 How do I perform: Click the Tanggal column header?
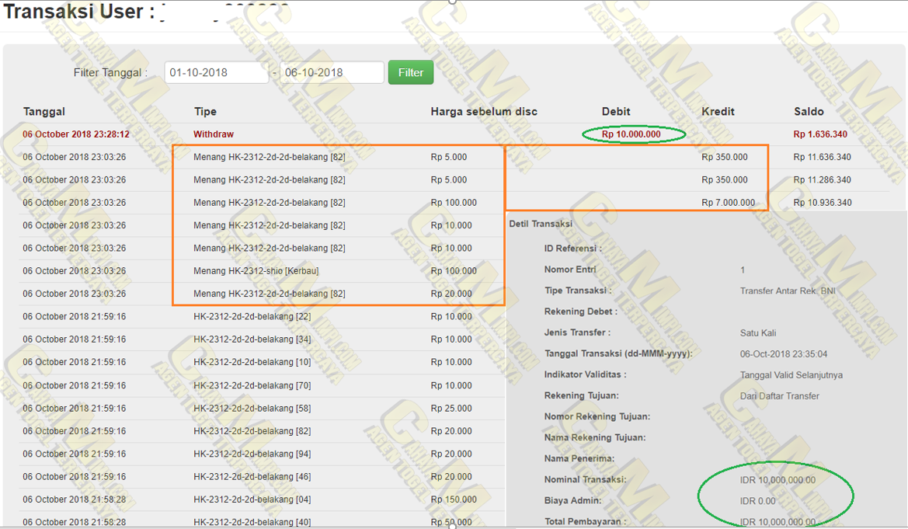44,112
